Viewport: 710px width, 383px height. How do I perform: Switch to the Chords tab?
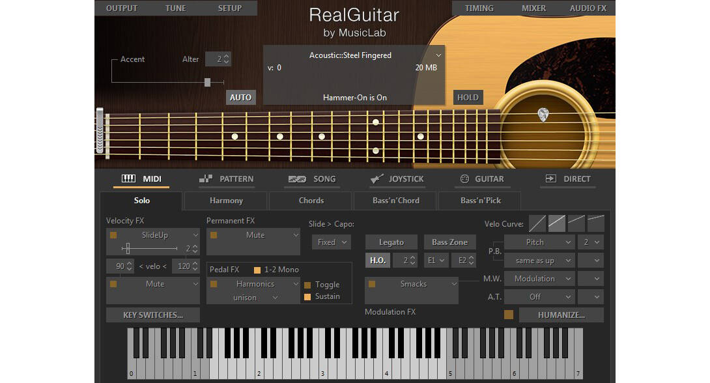pyautogui.click(x=311, y=201)
